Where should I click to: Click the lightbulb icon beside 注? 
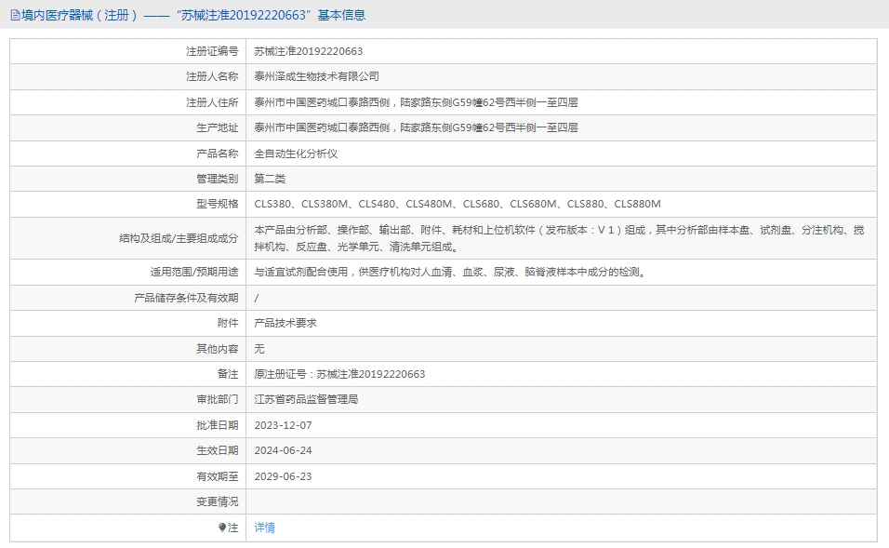pyautogui.click(x=222, y=528)
